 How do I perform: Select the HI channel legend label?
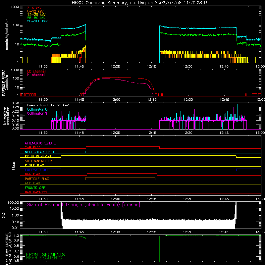36,75
